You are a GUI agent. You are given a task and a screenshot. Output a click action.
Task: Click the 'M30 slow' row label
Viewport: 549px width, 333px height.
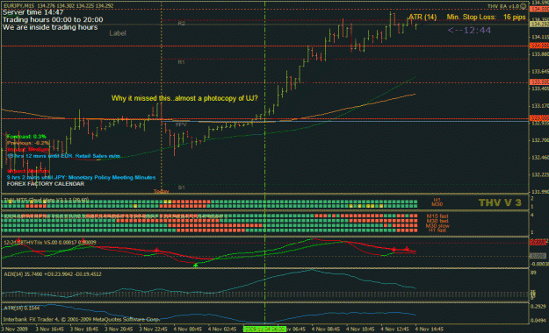[x=437, y=226]
